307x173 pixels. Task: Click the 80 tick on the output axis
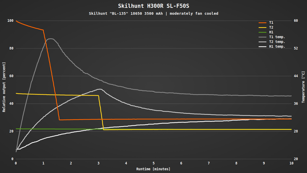[11, 48]
